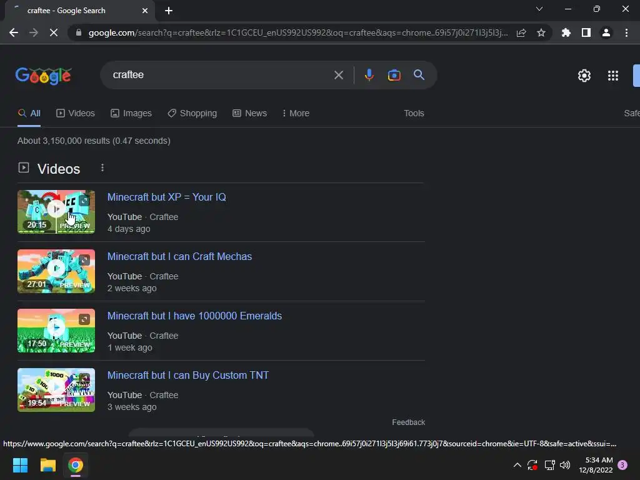Click the Feedback link

click(409, 422)
